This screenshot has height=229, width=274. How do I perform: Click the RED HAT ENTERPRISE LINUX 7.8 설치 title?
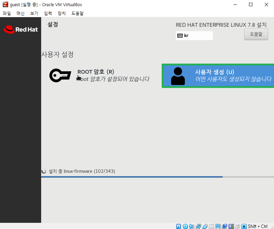click(221, 25)
